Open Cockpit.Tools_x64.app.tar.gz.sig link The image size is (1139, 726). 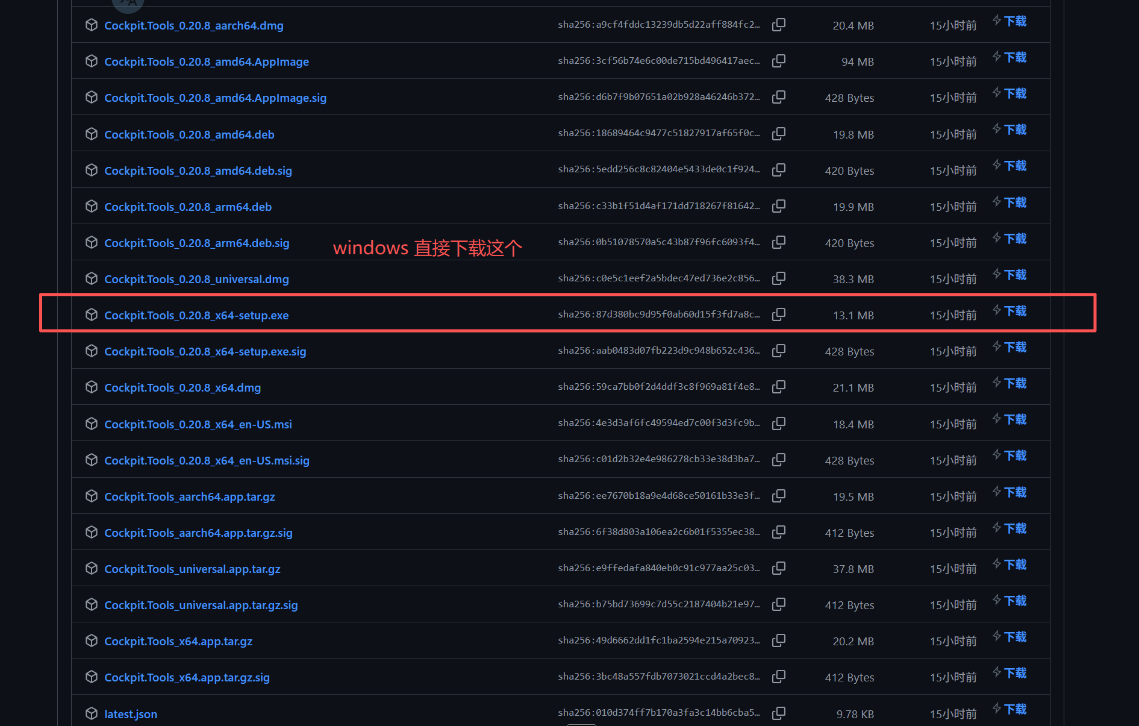point(187,677)
